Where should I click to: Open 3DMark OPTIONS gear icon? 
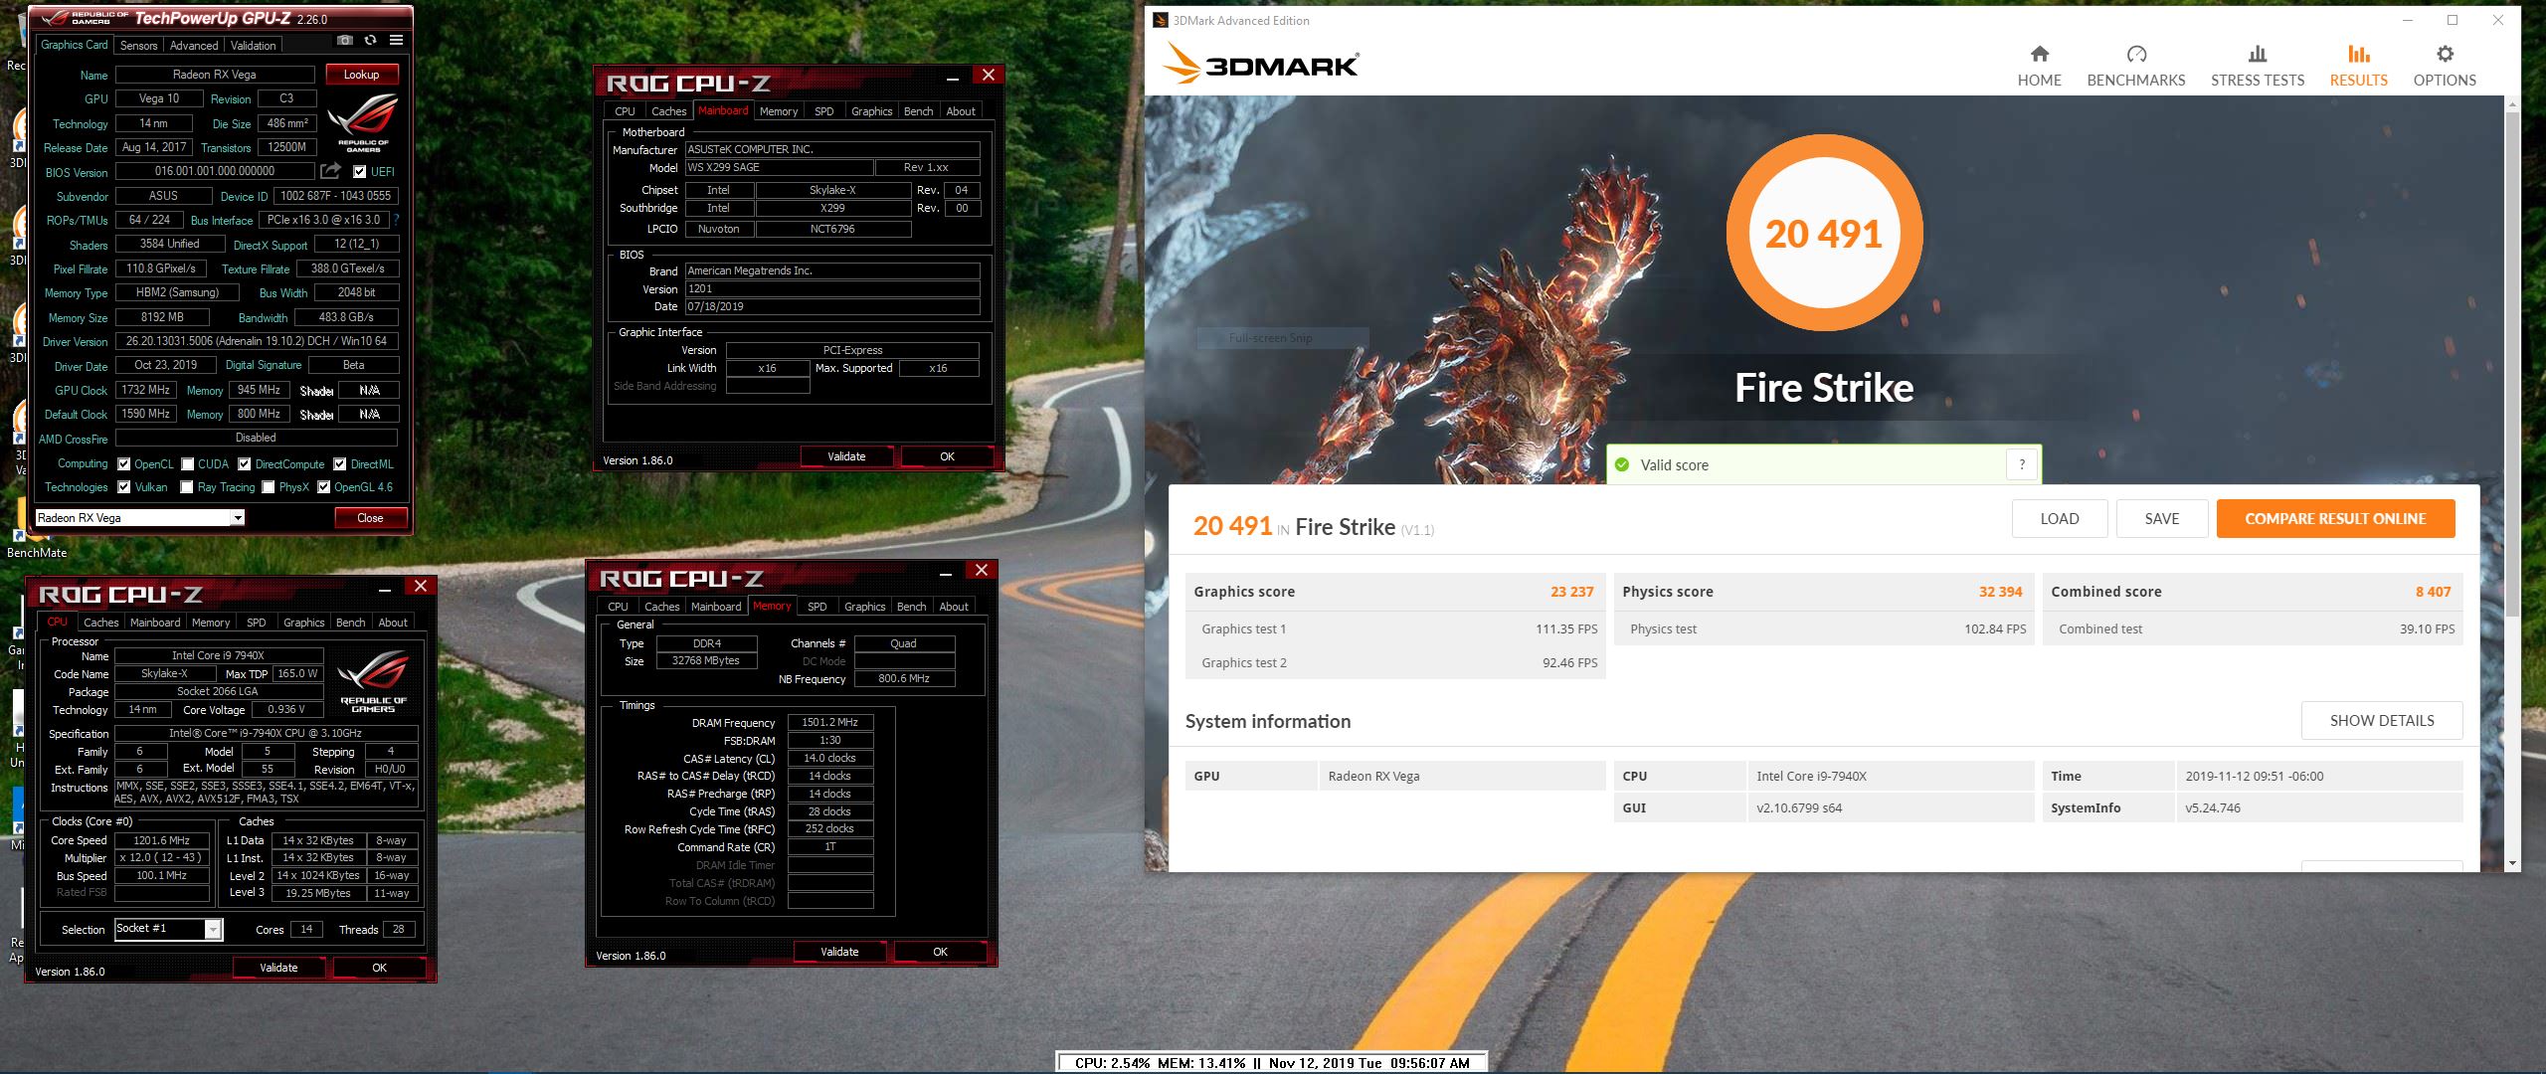(x=2445, y=54)
